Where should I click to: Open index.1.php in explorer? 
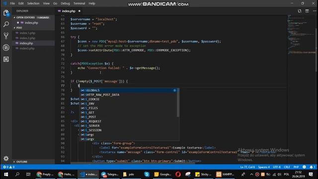click(27, 33)
